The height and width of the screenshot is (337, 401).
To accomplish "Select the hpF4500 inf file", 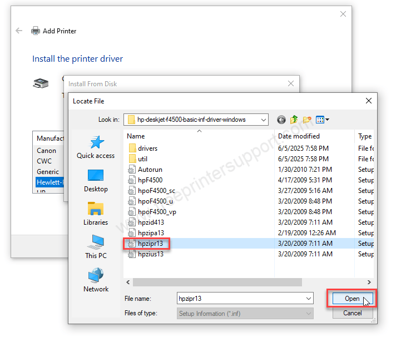I will tap(145, 180).
